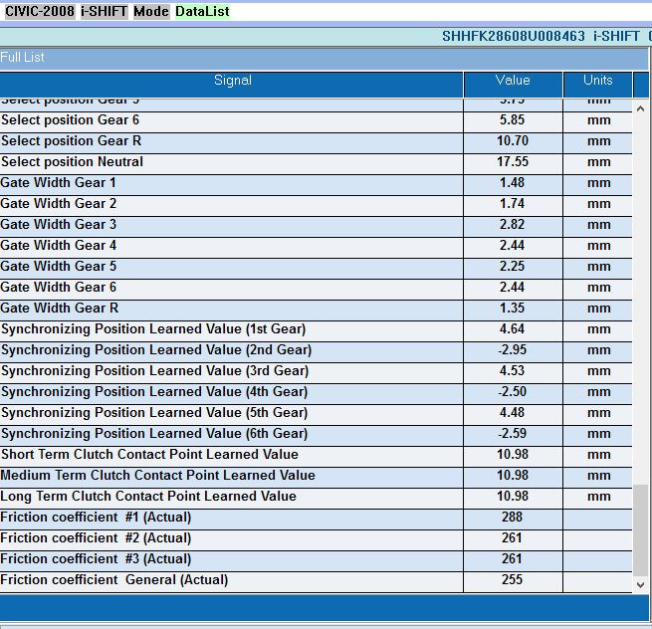Screen dimensions: 652x629
Task: Select Friction coefficient General (Actual) row
Action: (316, 580)
